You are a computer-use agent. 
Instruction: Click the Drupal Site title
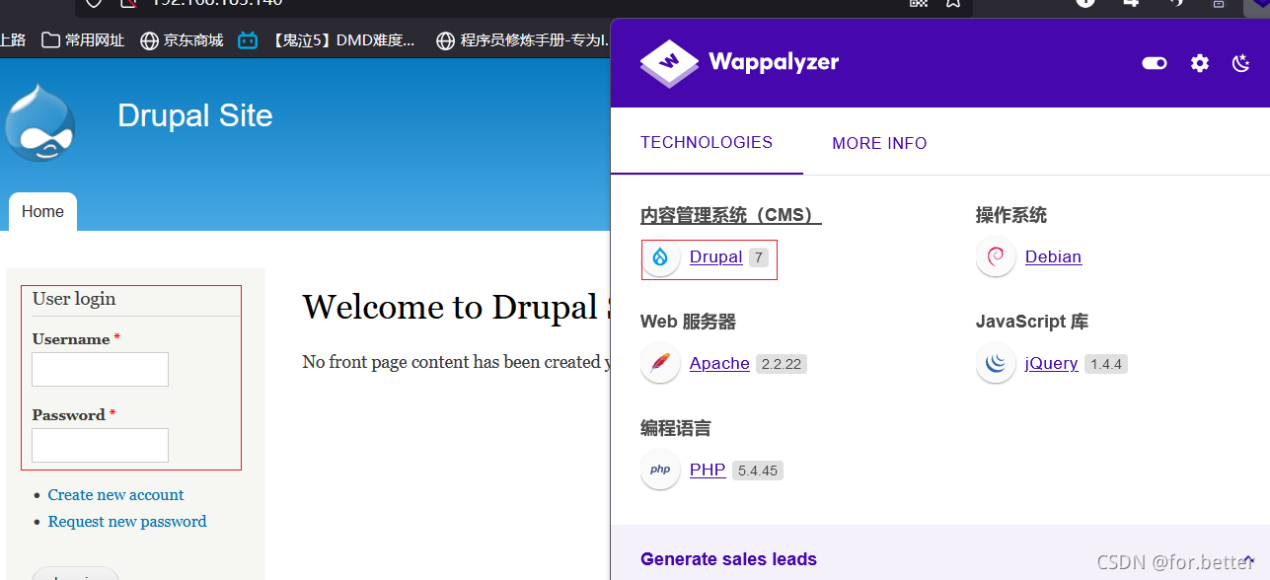[x=194, y=115]
